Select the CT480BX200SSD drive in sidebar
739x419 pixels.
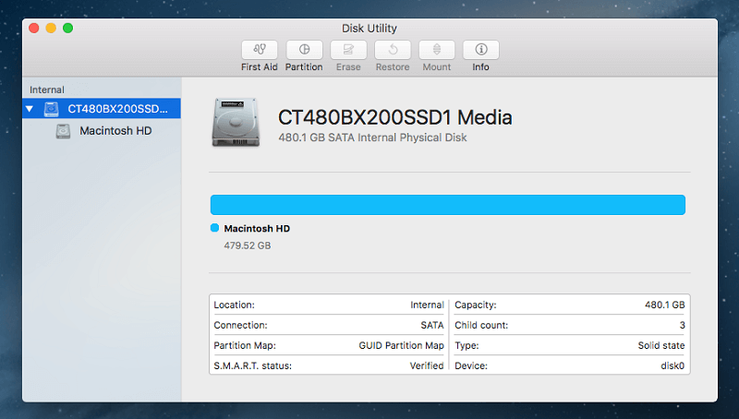(102, 109)
